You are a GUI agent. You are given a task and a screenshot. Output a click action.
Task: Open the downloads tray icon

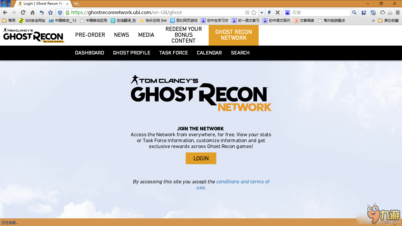tap(390, 13)
